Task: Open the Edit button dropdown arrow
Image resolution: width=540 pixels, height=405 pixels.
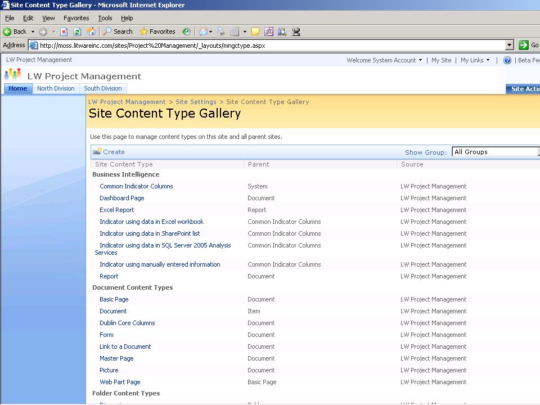Action: pyautogui.click(x=245, y=31)
